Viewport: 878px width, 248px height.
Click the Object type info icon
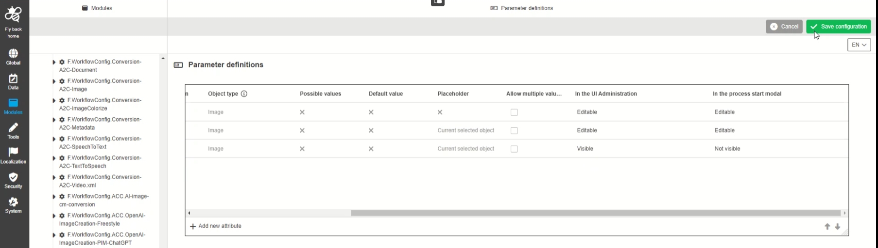click(244, 94)
